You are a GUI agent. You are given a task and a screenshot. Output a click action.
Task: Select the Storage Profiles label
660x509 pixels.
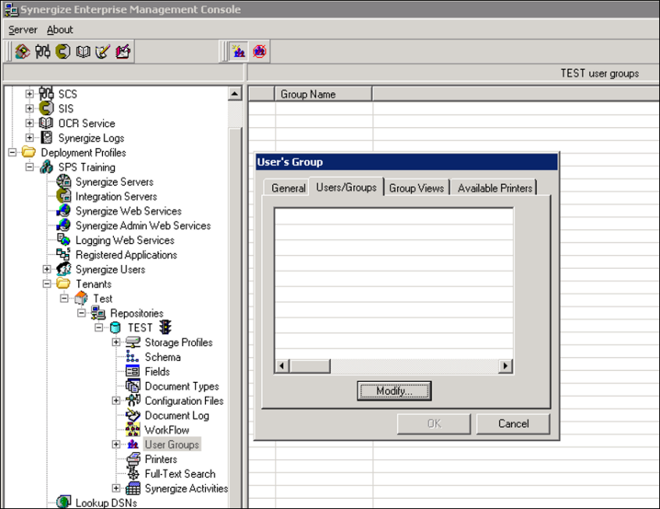179,342
